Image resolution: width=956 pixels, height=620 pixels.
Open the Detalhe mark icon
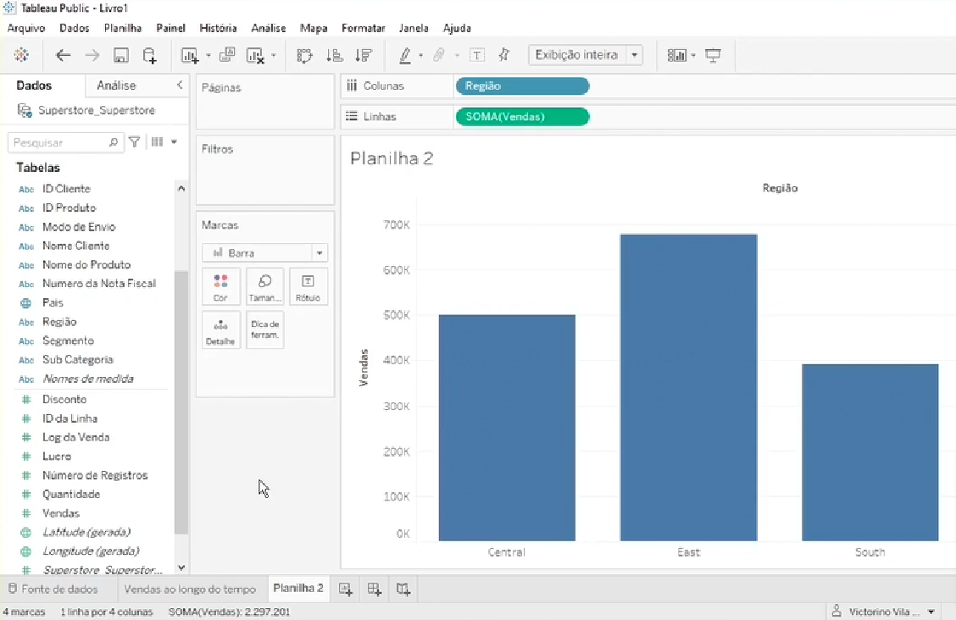tap(220, 329)
